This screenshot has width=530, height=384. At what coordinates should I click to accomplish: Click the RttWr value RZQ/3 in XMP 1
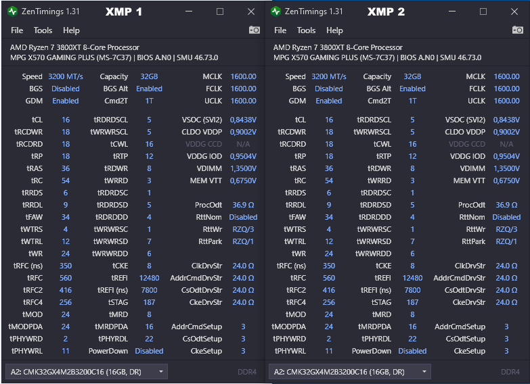point(243,229)
